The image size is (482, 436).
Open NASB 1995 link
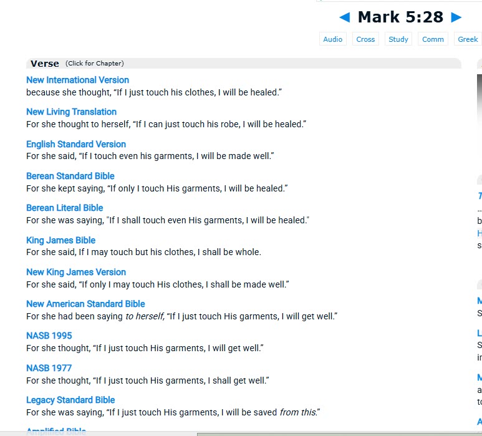[x=49, y=336]
